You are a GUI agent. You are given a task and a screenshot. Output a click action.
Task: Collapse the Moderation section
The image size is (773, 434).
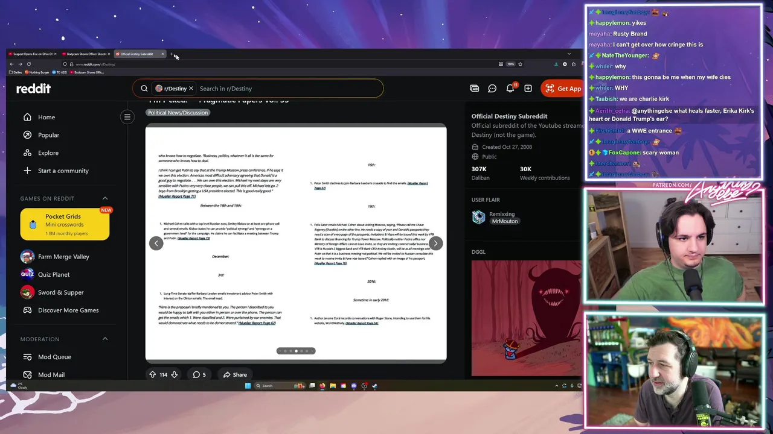pyautogui.click(x=105, y=339)
